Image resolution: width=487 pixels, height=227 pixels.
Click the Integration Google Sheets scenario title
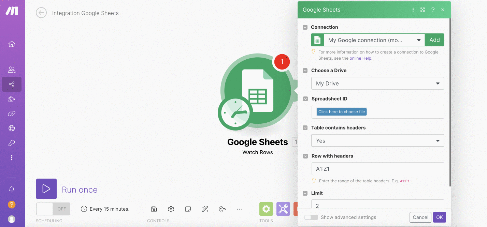coord(85,13)
